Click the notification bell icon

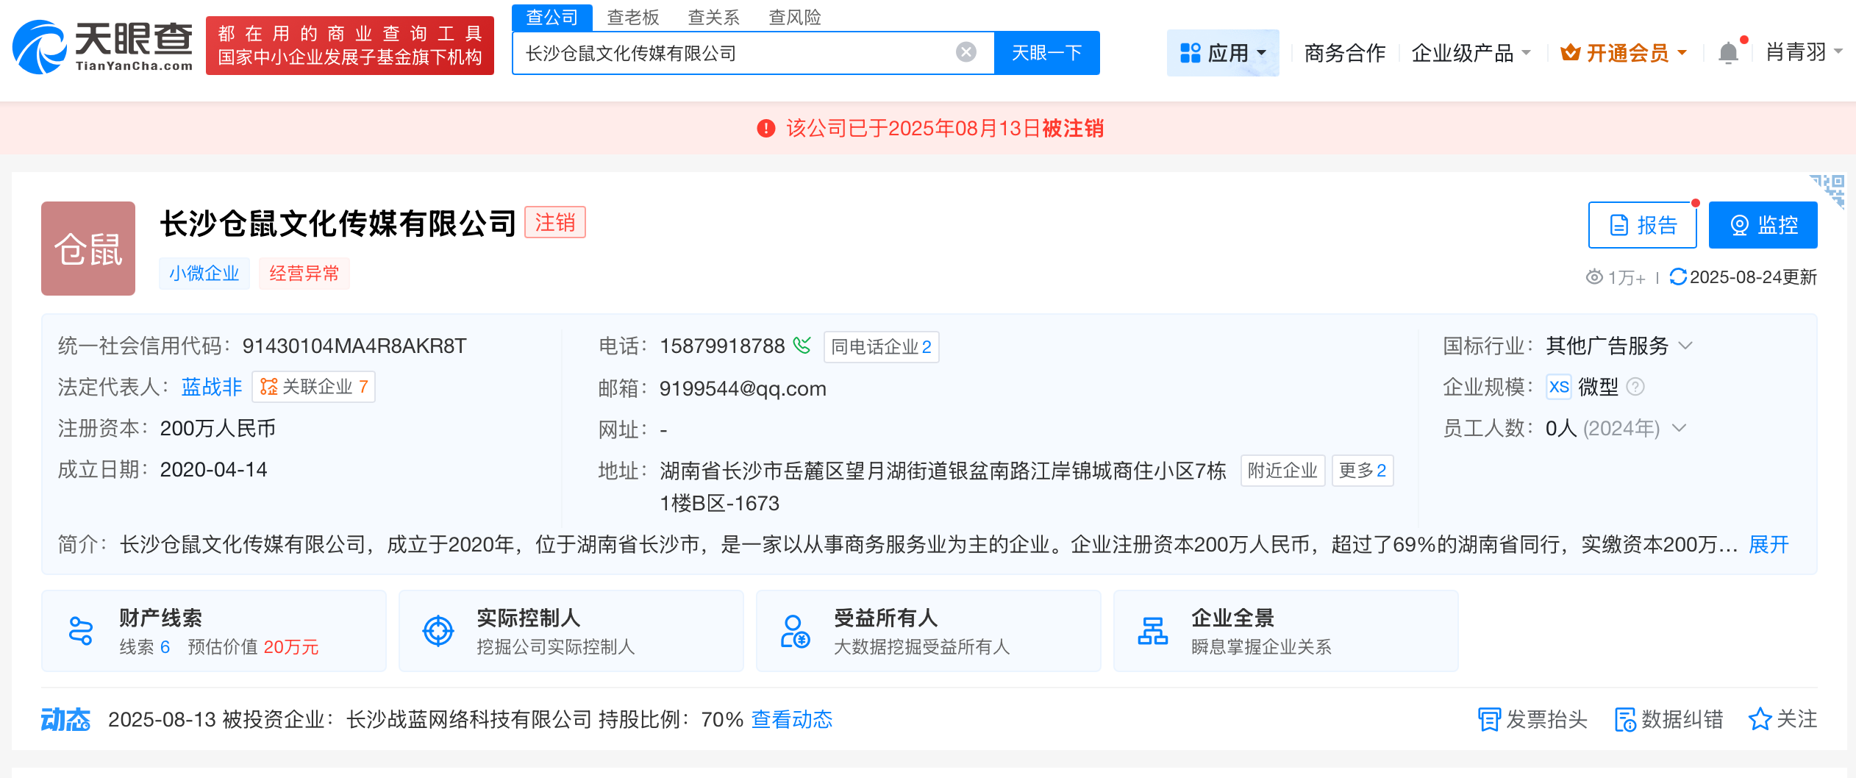coord(1728,52)
